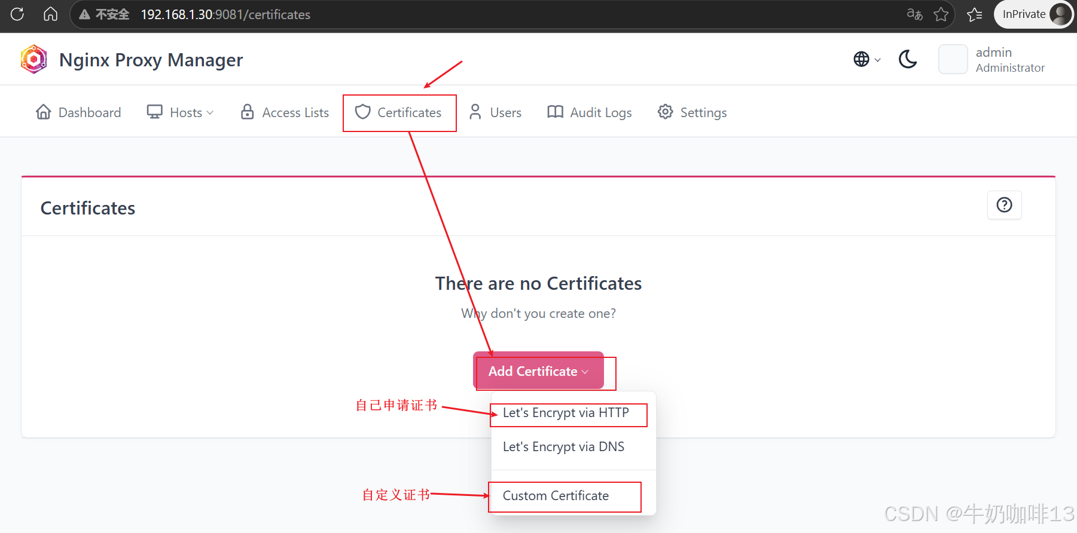The height and width of the screenshot is (533, 1077).
Task: Open the Users tab
Action: (x=495, y=112)
